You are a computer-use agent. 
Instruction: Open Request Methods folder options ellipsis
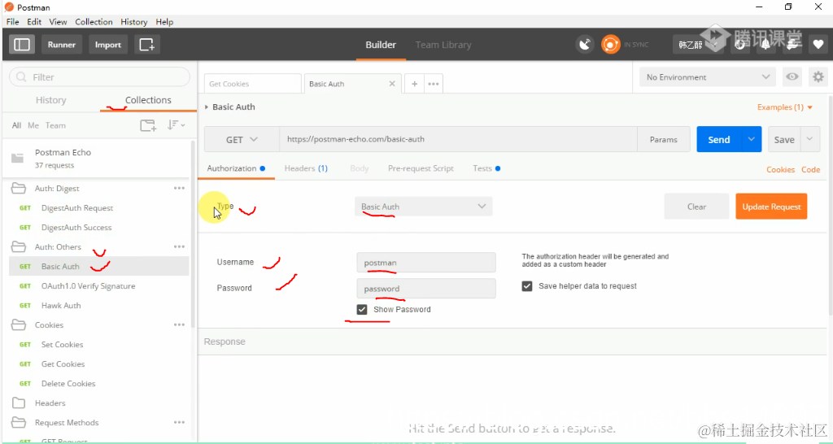point(179,423)
